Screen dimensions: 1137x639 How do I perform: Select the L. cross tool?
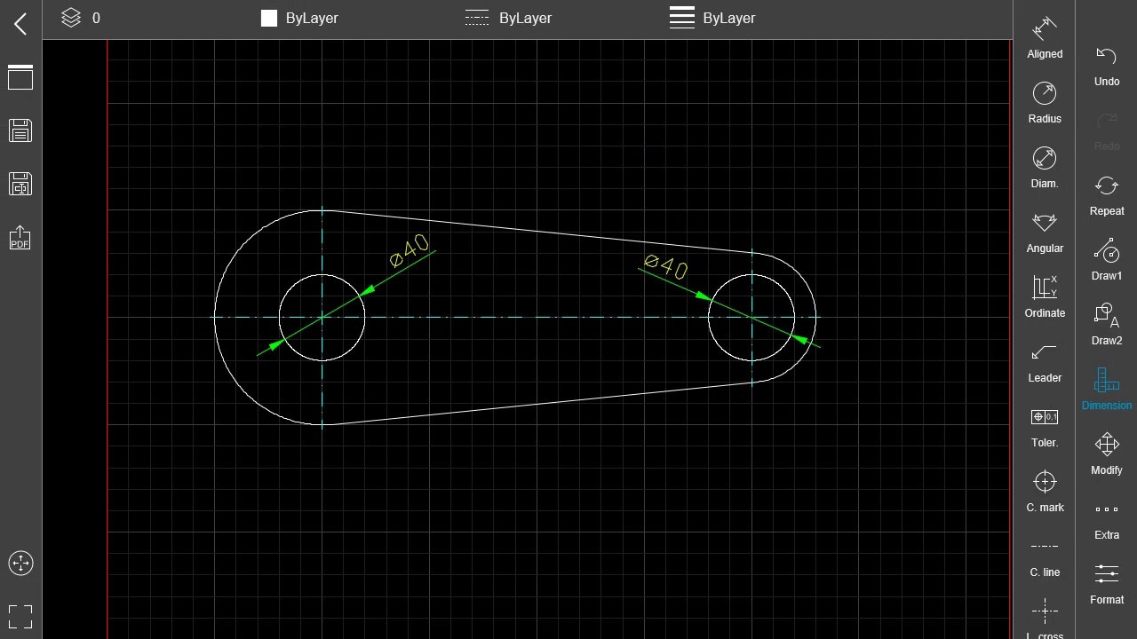pyautogui.click(x=1045, y=618)
